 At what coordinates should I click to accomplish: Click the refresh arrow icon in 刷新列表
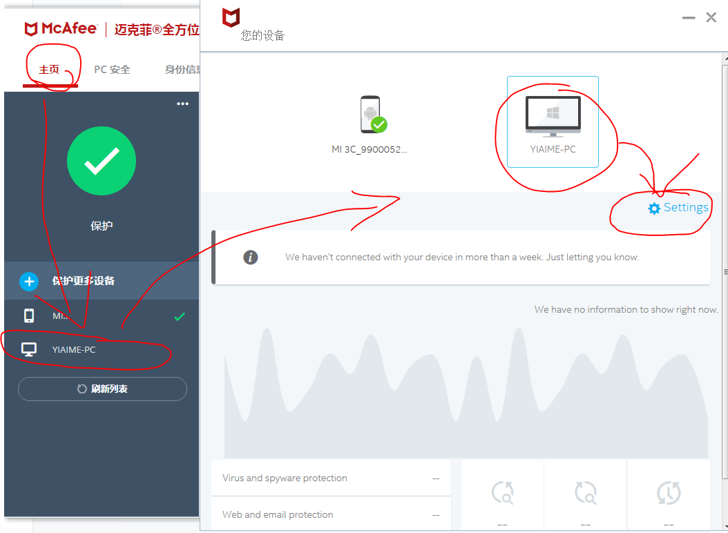(82, 389)
